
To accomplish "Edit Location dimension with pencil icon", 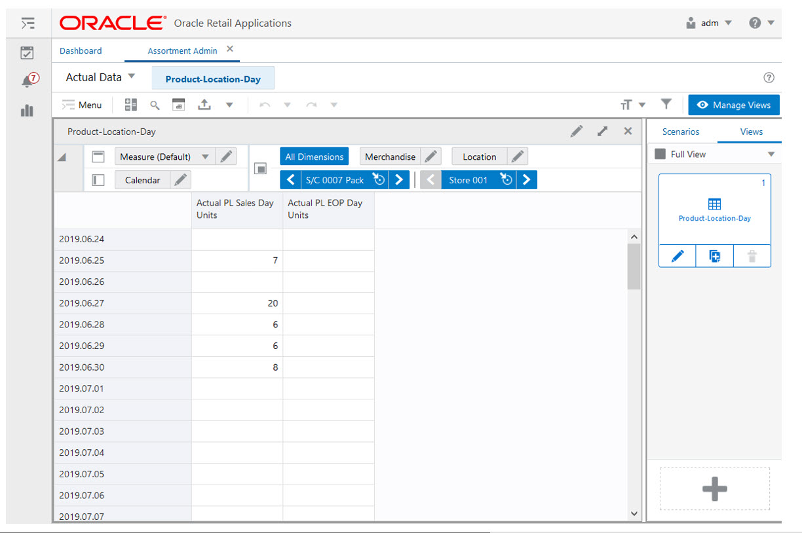I will click(x=518, y=157).
